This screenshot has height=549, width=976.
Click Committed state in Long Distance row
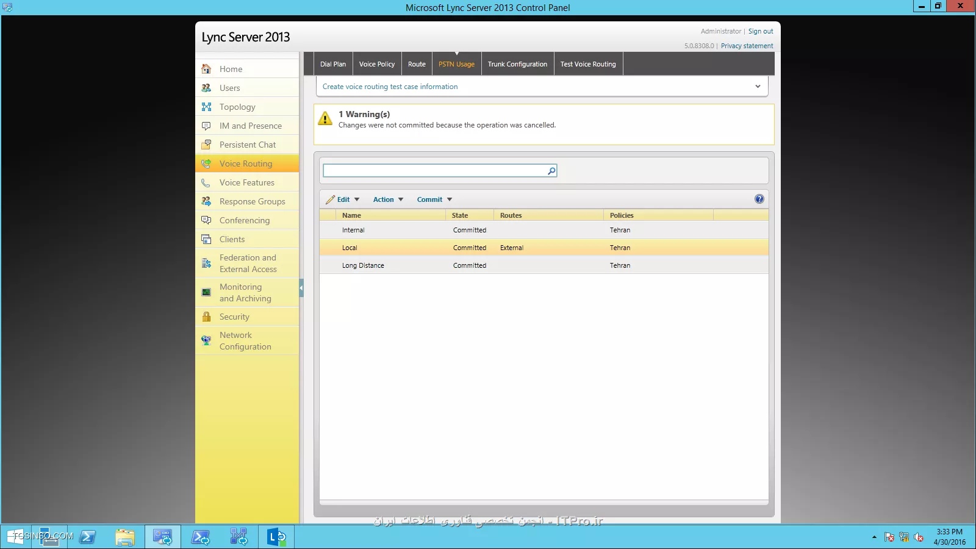click(x=470, y=265)
